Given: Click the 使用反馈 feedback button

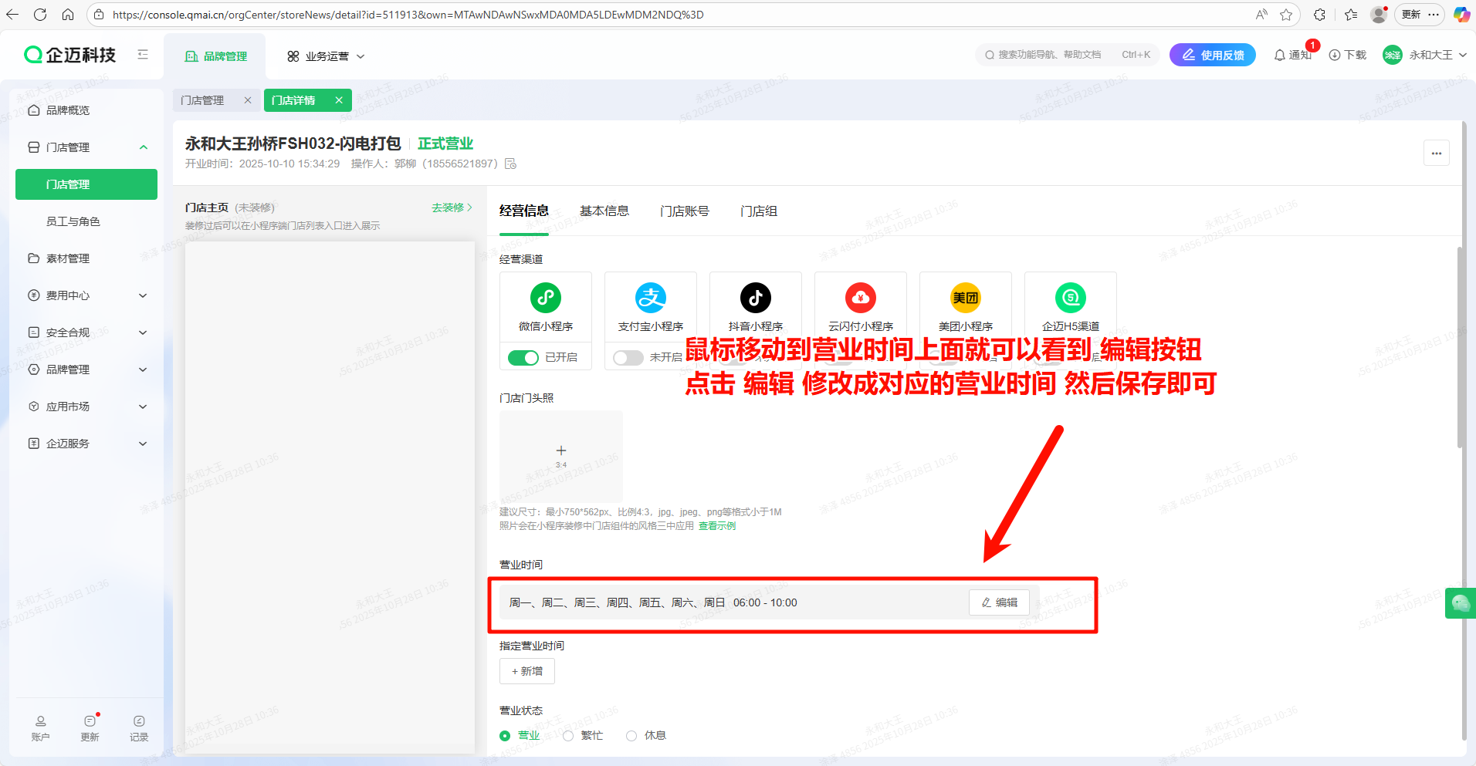Looking at the screenshot, I should coord(1212,55).
